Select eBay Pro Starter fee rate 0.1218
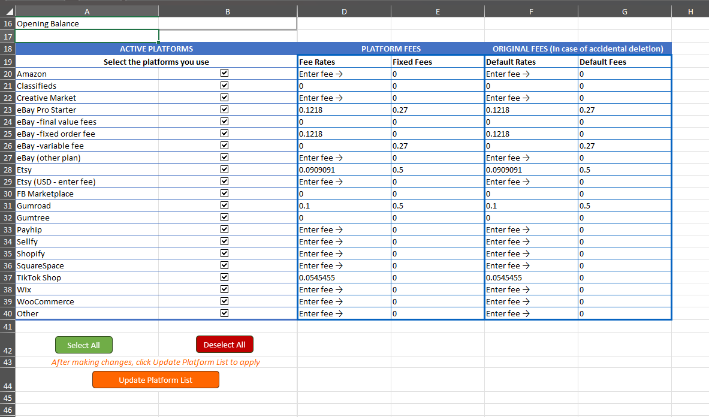The image size is (709, 417). pos(344,110)
